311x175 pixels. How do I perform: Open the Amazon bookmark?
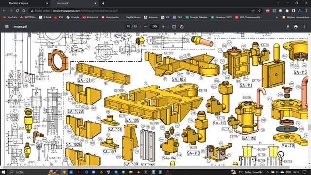click(151, 17)
